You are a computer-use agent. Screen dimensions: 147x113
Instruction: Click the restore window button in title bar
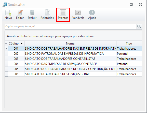click(131, 4)
